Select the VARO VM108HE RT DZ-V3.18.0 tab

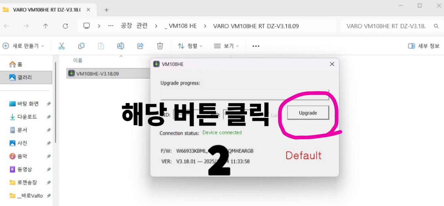48,10
